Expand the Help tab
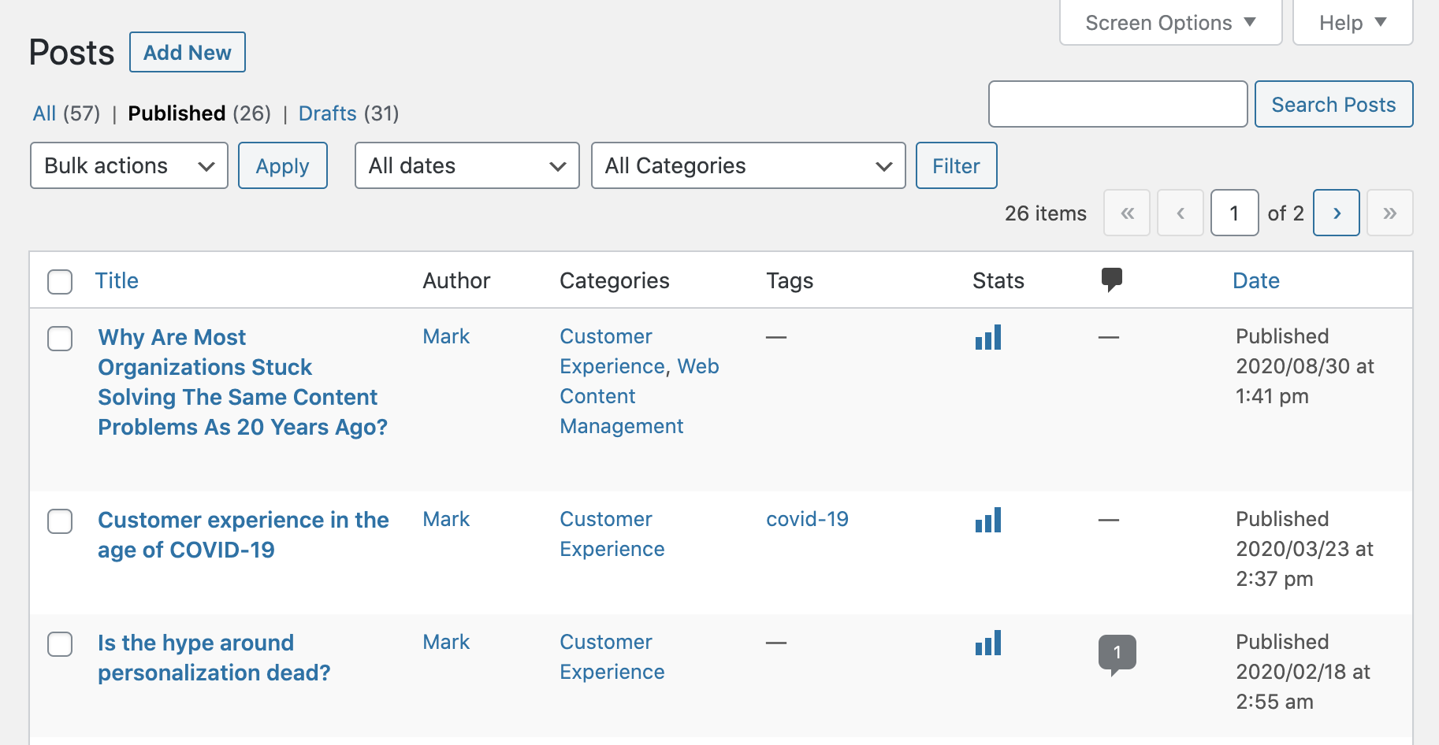 click(x=1352, y=23)
